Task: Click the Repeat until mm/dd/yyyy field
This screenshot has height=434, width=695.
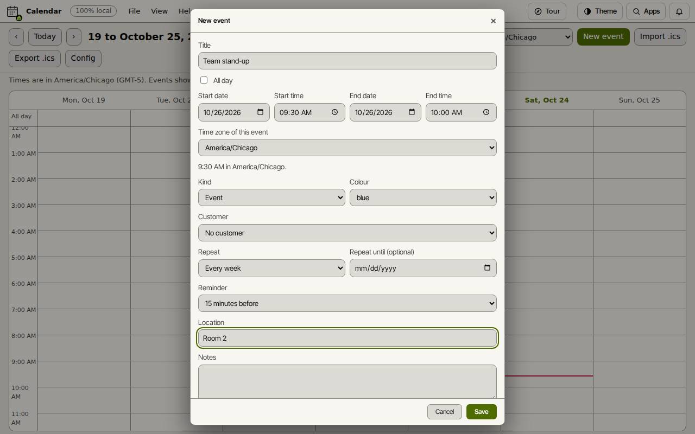Action: click(x=423, y=268)
